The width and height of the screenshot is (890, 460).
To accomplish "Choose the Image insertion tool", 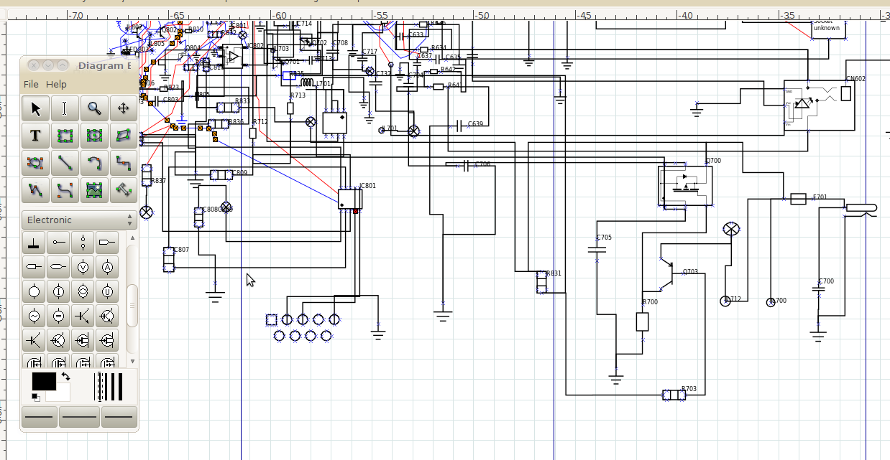I will (x=93, y=190).
